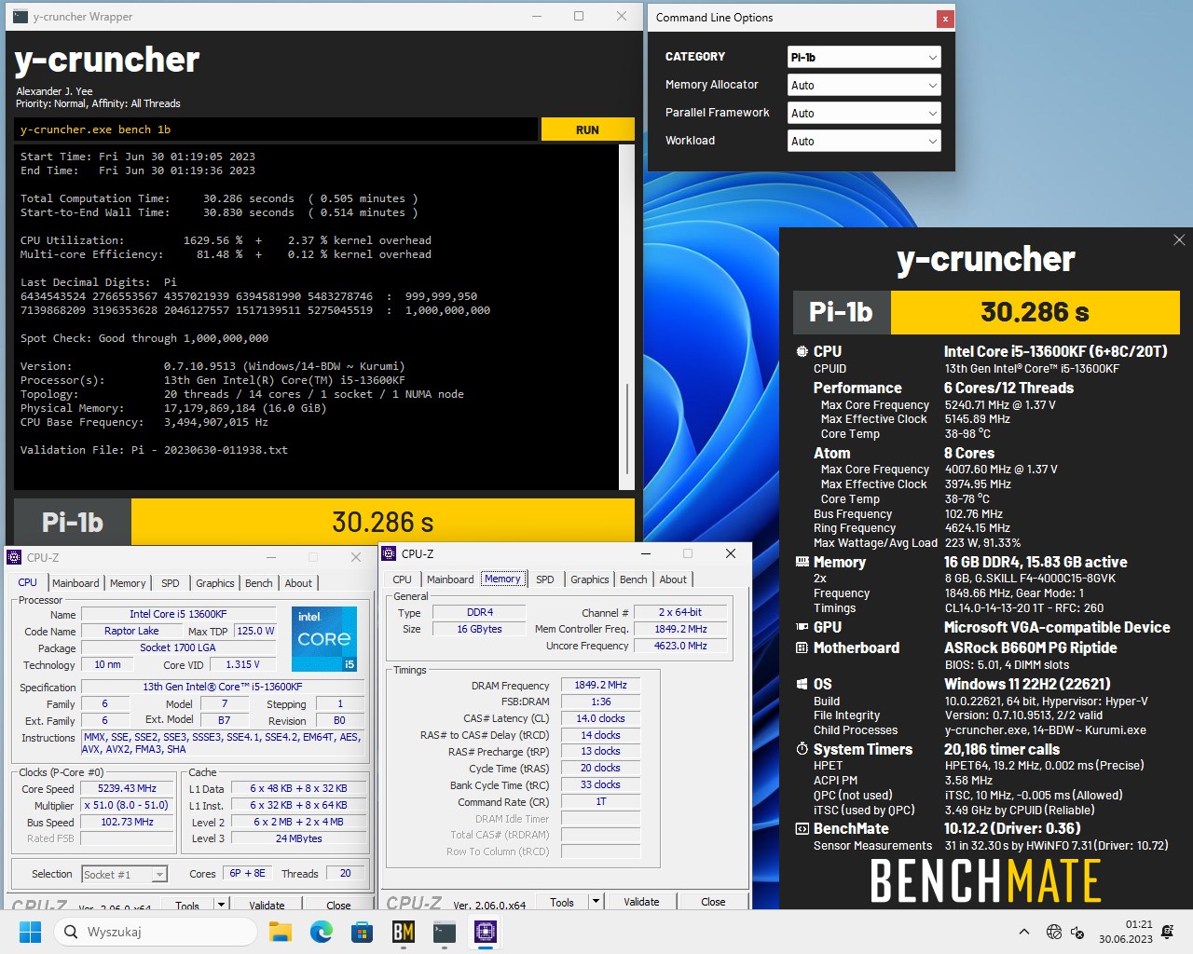Open the Socket #1 selection dropdown
This screenshot has height=954, width=1193.
click(124, 874)
